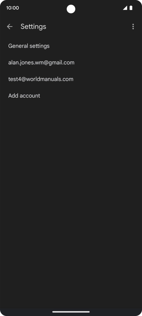Screen dimensions: 142x316
Task: Open settings for alan.jones.wm@gmail.com
Action: (71, 62)
